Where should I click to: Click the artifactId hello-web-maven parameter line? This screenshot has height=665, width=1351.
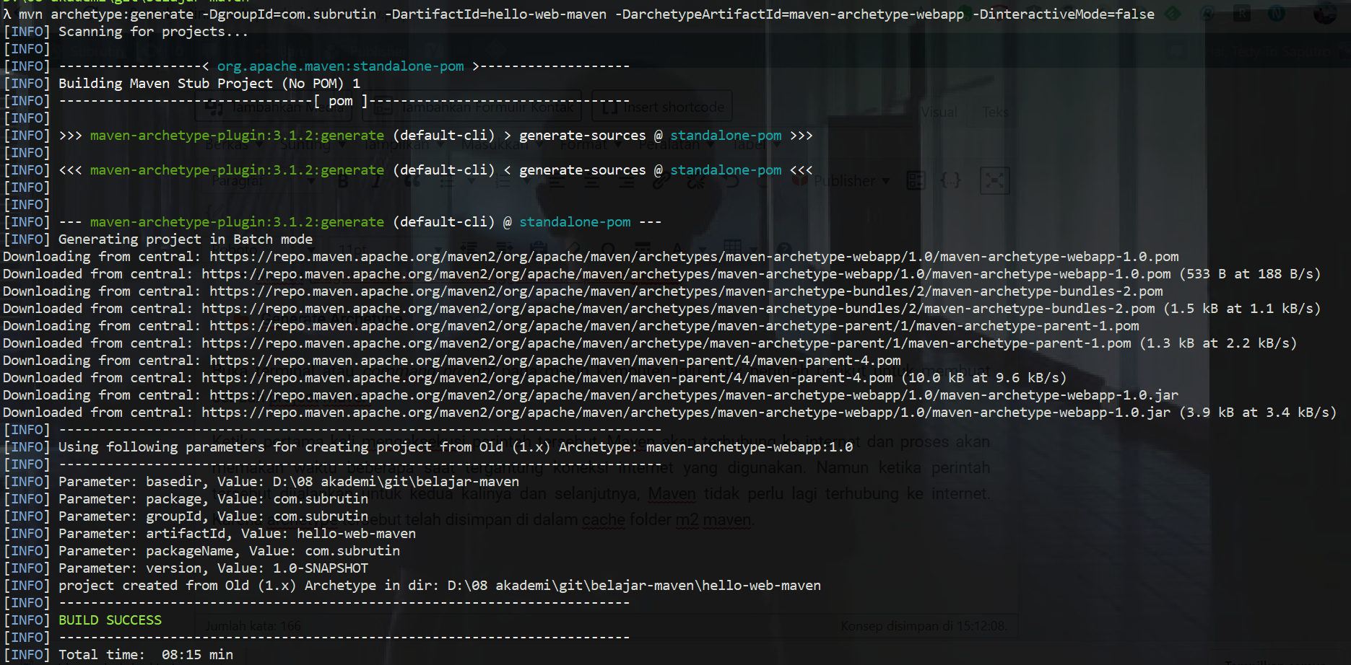237,534
